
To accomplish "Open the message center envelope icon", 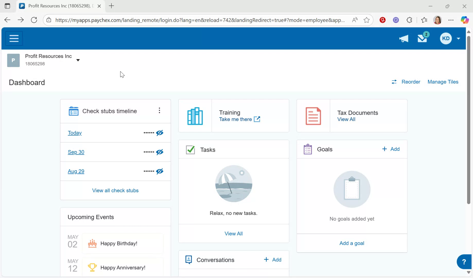I will click(x=422, y=39).
